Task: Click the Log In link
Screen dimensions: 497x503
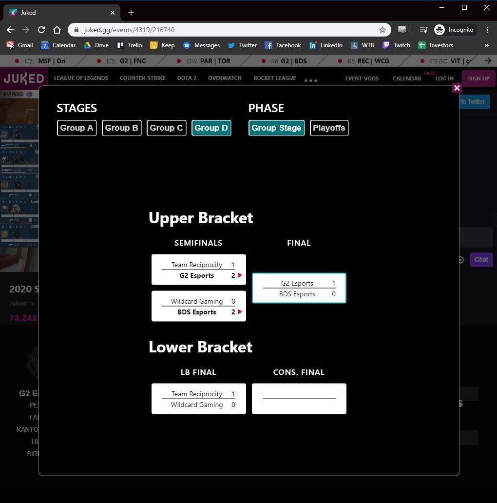Action: tap(444, 78)
